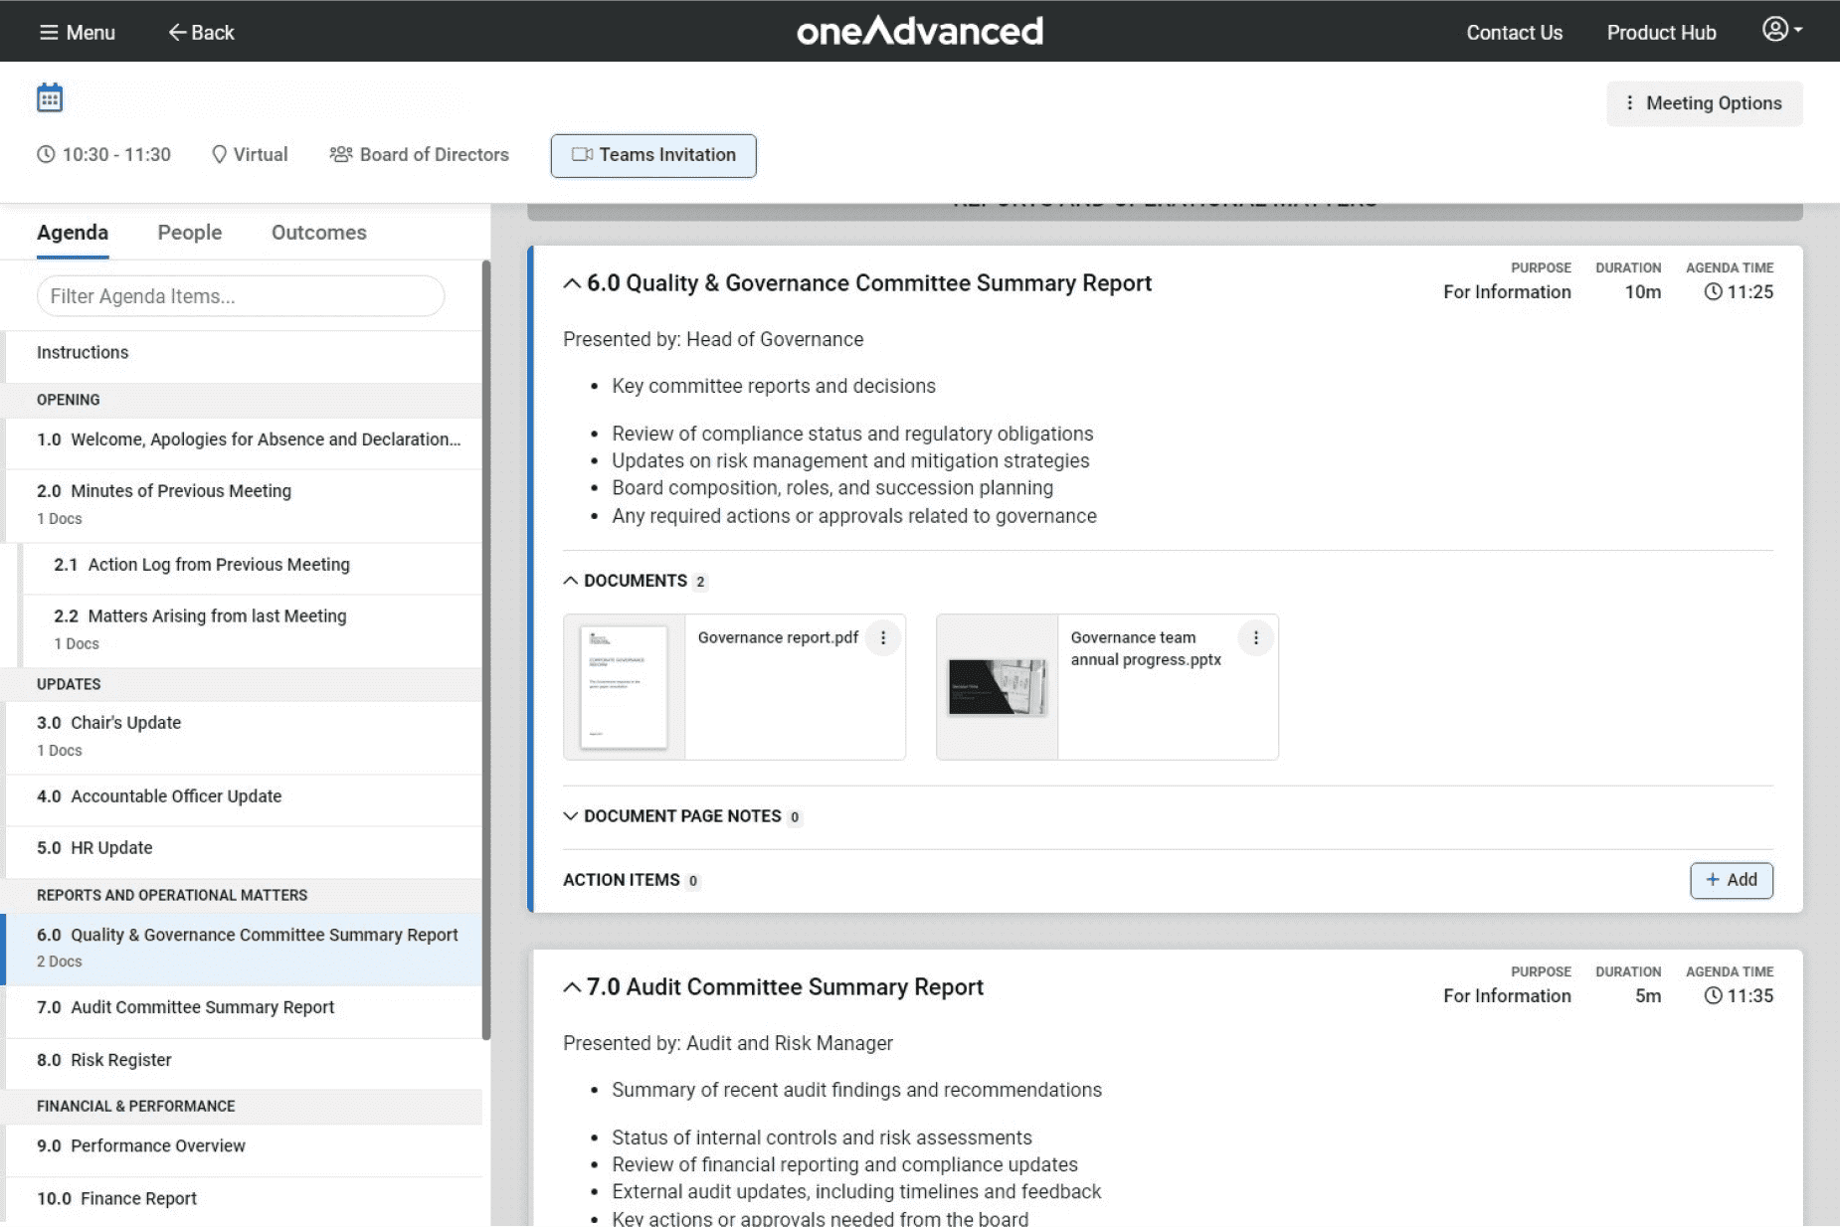Collapse the 6.0 Quality & Governance item

[x=572, y=283]
